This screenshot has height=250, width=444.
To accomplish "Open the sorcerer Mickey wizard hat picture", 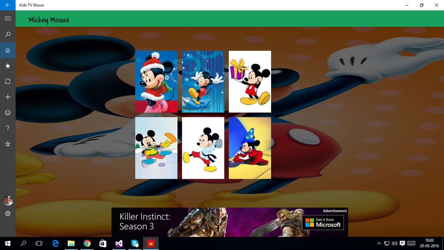I will [x=250, y=148].
